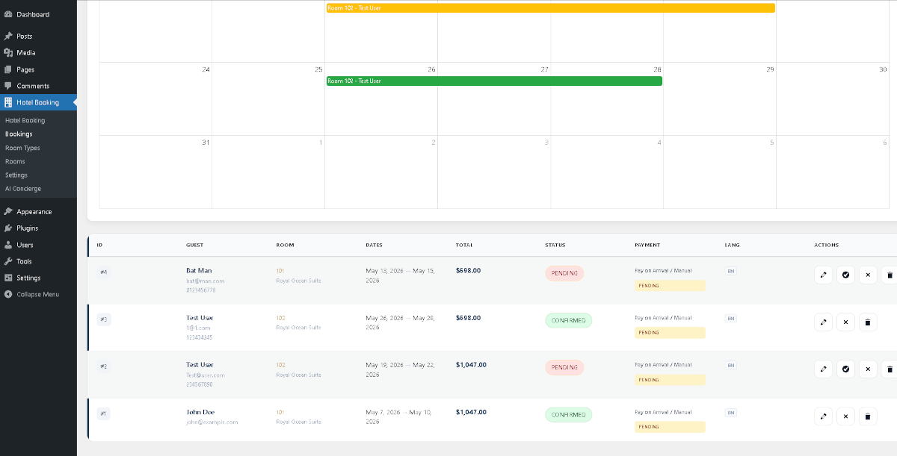Edit the Bat Man booking with pencil icon
This screenshot has height=456, width=897.
point(823,275)
